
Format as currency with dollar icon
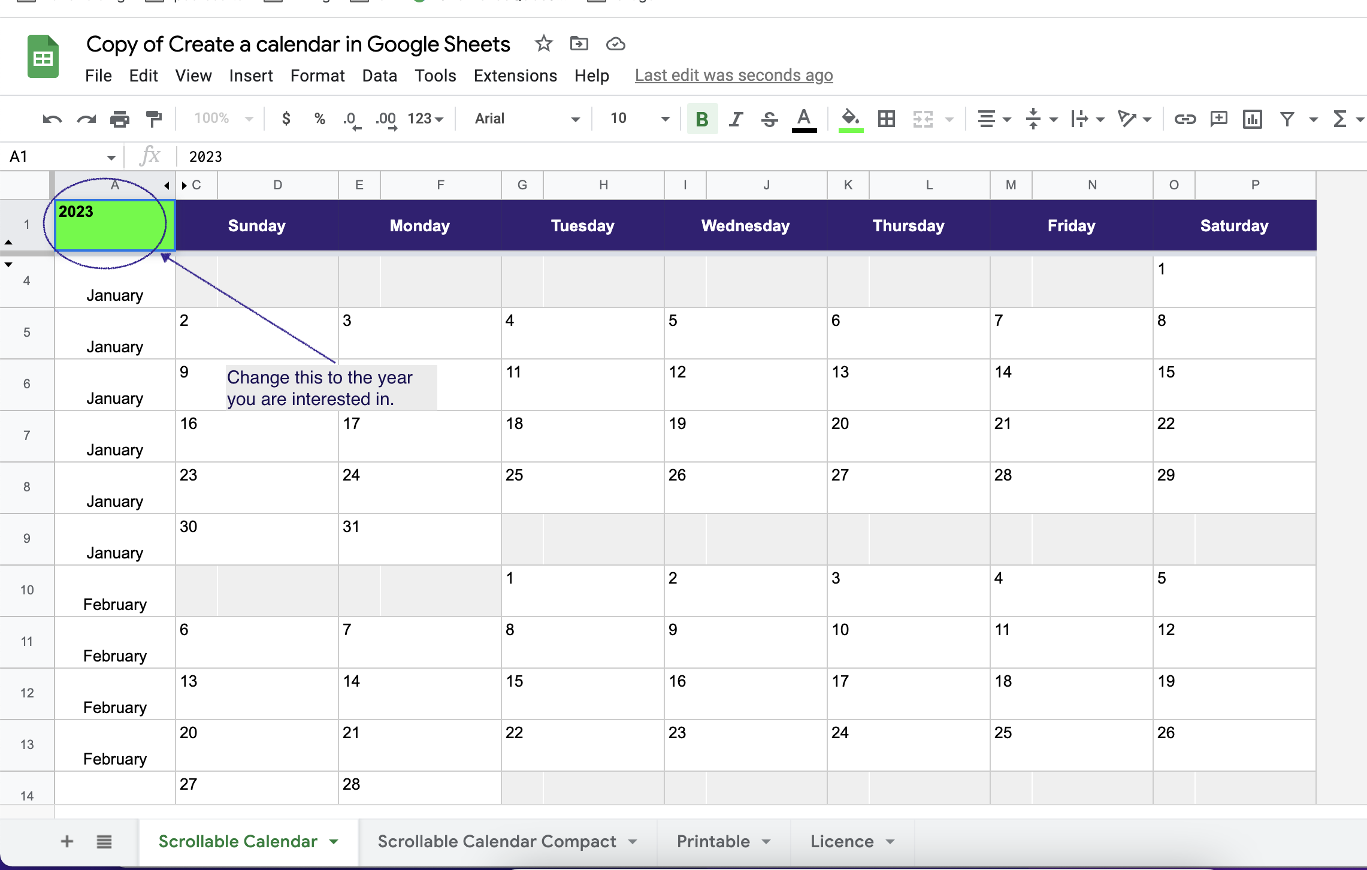click(286, 119)
